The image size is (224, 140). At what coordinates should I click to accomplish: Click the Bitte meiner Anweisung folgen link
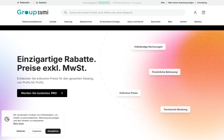(x=181, y=3)
